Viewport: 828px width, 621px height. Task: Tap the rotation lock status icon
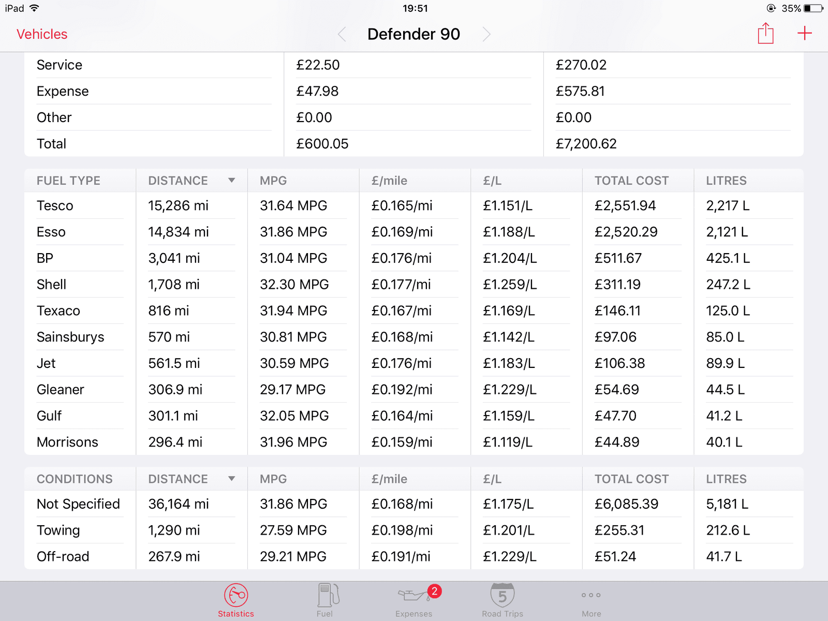pyautogui.click(x=772, y=8)
